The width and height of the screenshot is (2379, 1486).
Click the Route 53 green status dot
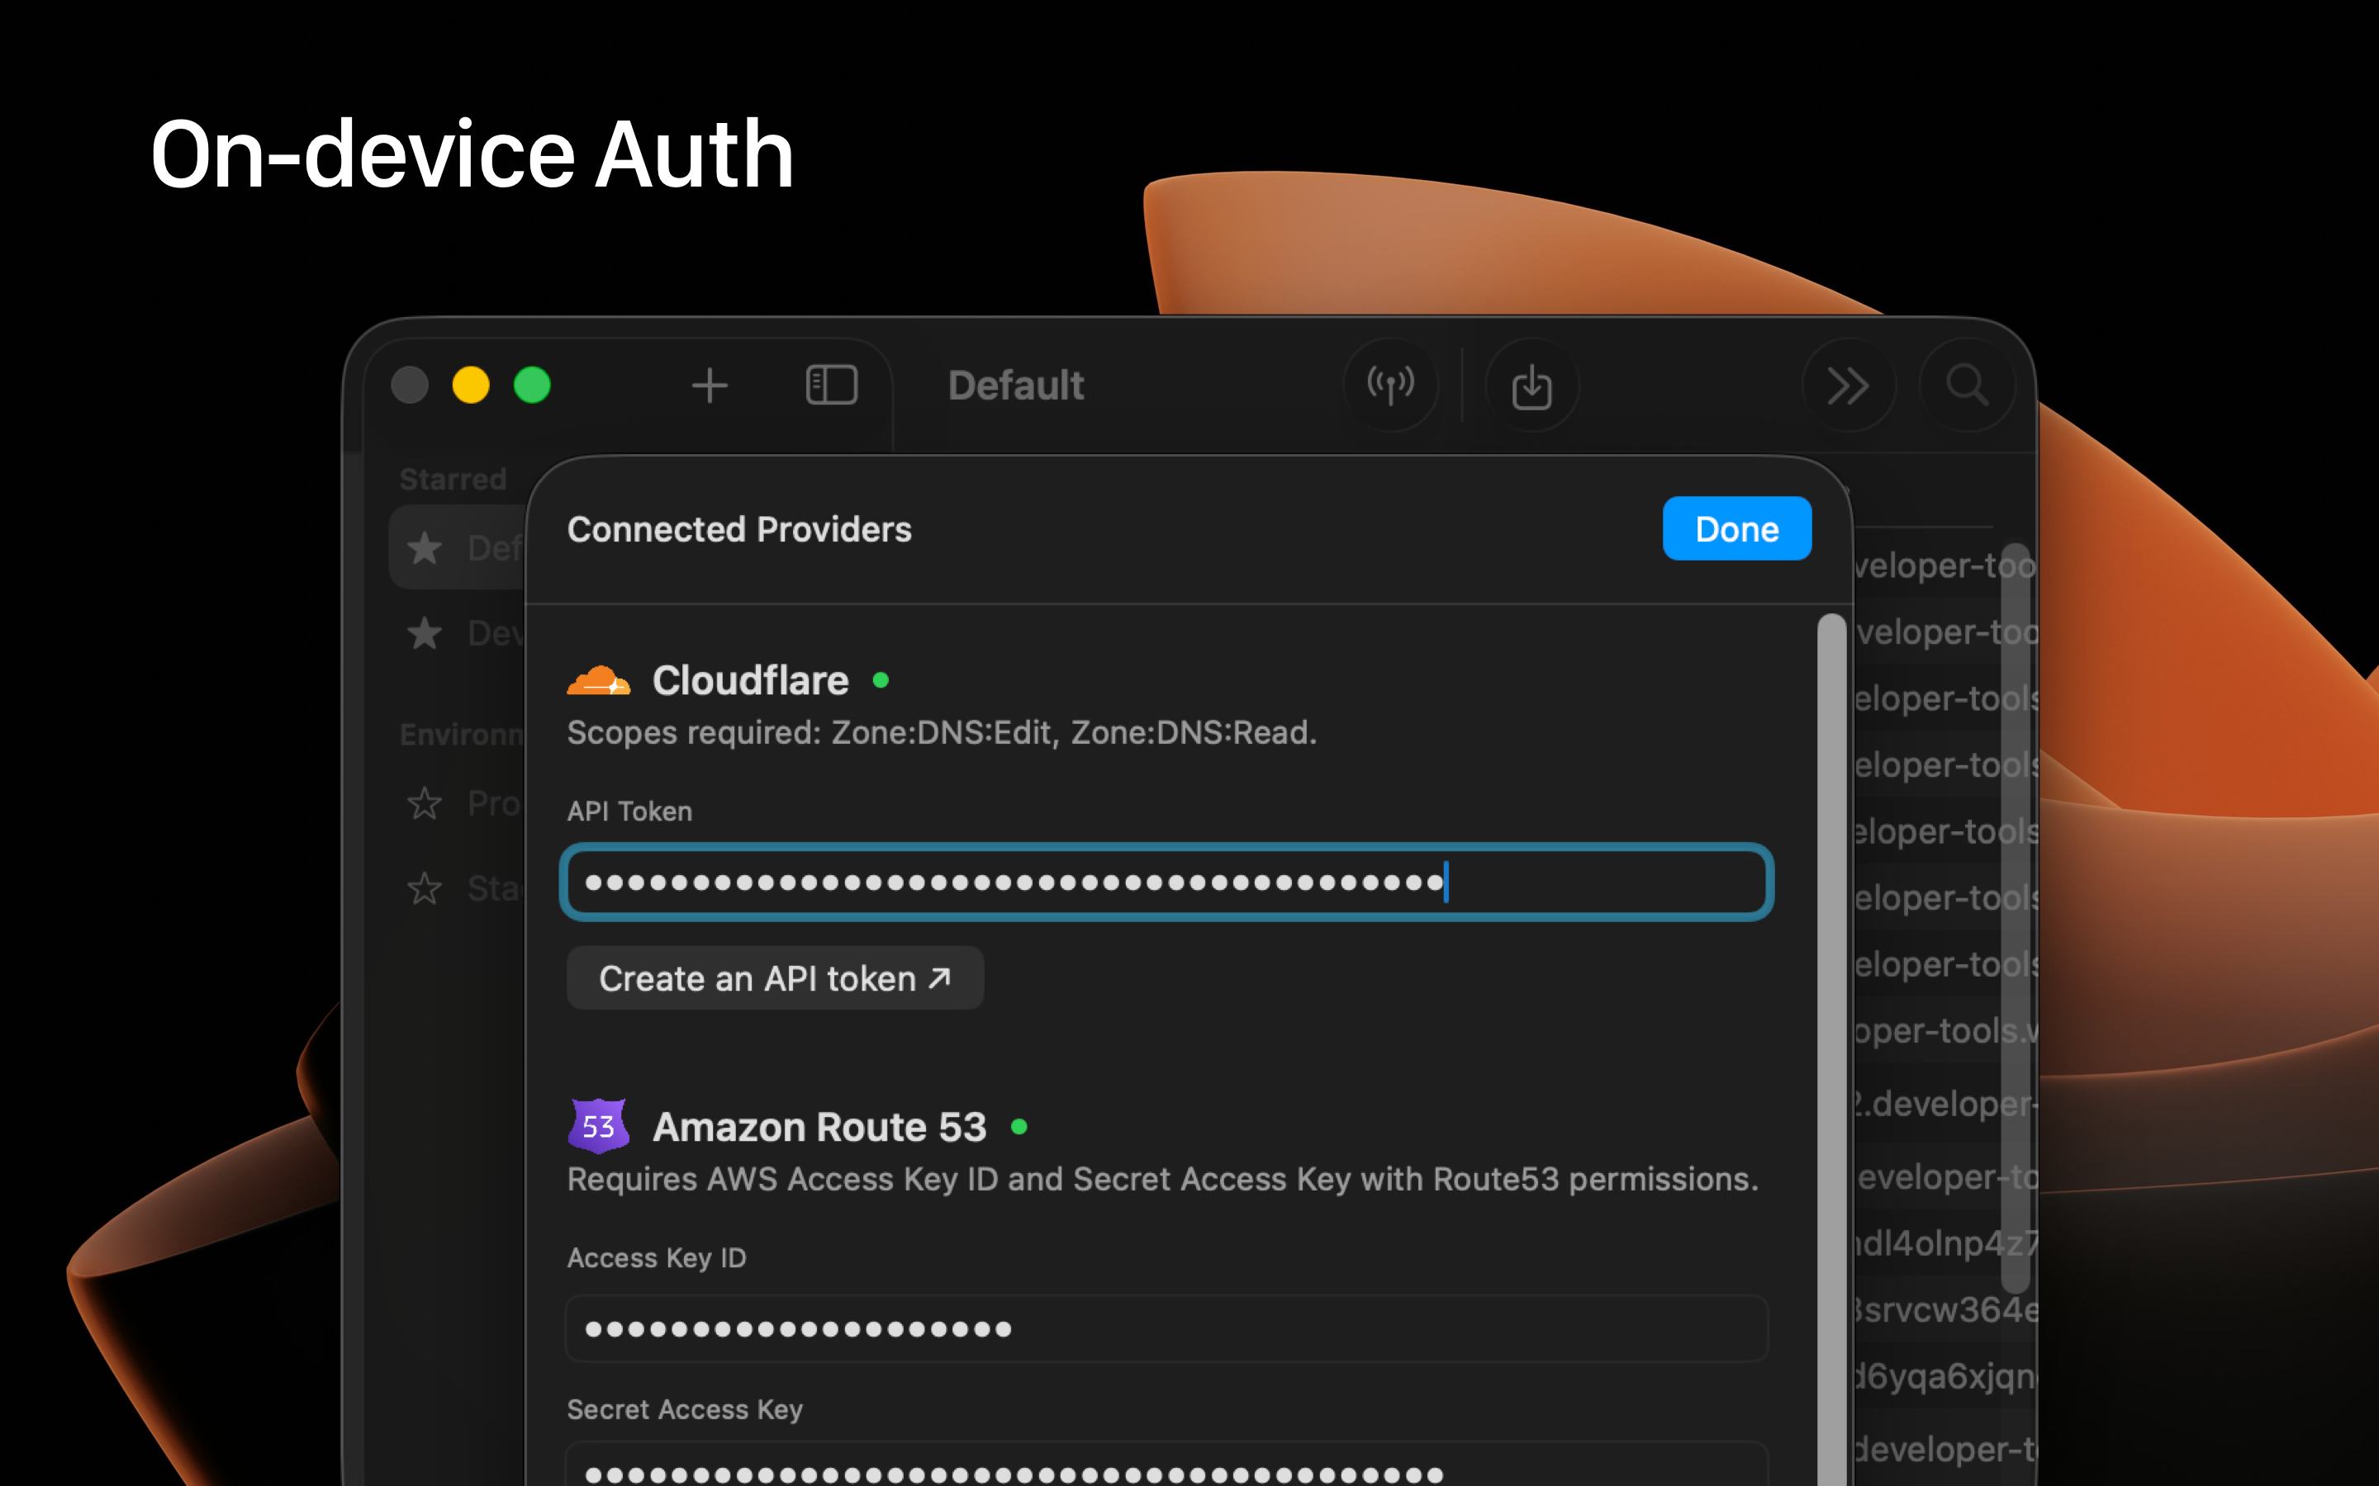pyautogui.click(x=1019, y=1126)
